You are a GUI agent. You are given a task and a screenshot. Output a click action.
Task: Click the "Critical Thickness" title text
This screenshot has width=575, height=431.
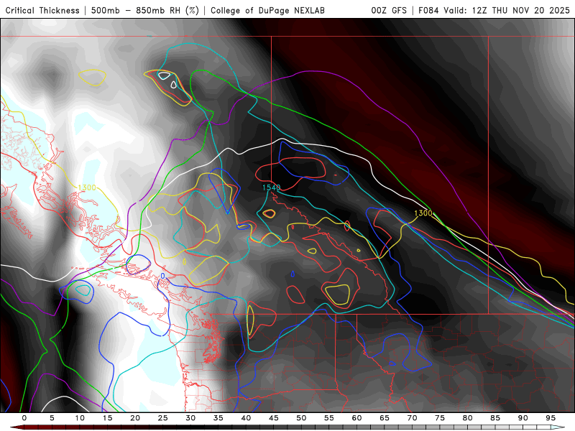(x=42, y=10)
